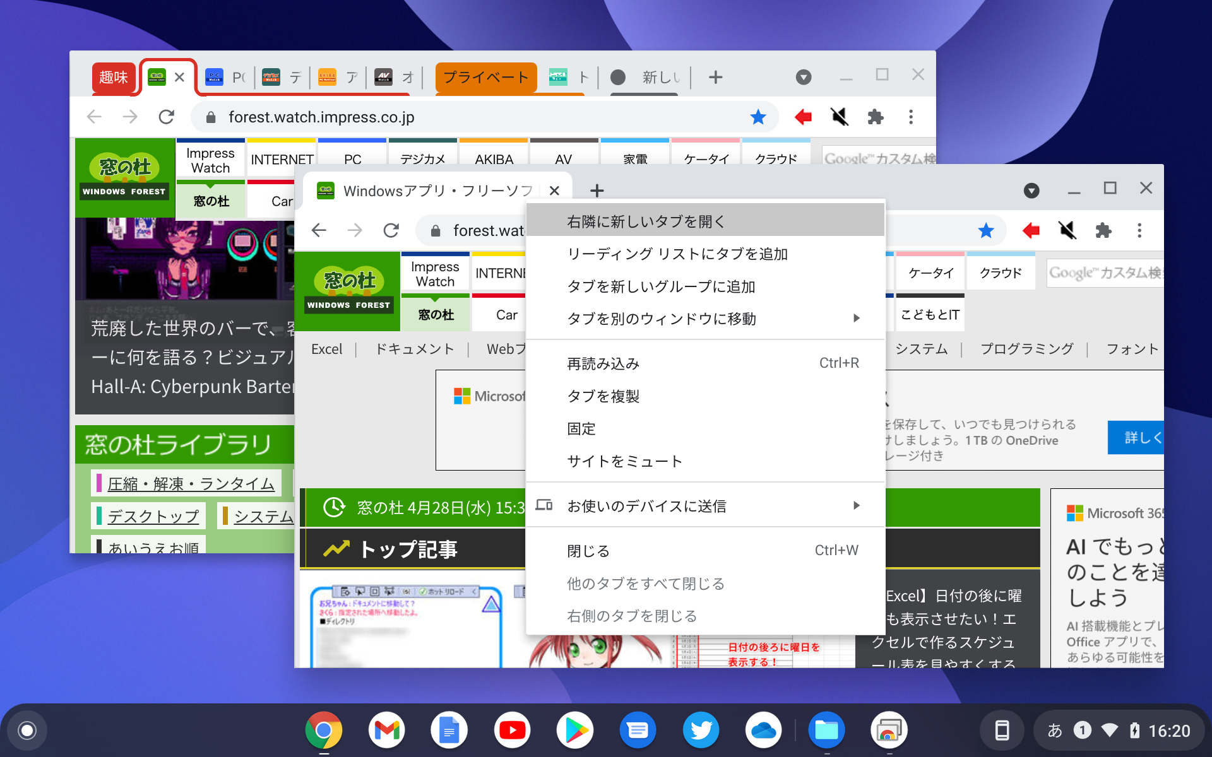Image resolution: width=1212 pixels, height=757 pixels.
Task: Click the back navigation arrow in the front window
Action: (x=319, y=230)
